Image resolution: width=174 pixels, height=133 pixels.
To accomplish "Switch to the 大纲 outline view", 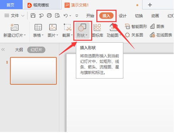I will [x=19, y=50].
